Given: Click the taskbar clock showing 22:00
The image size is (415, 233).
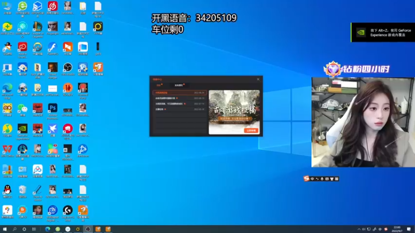Looking at the screenshot, I should [x=397, y=229].
